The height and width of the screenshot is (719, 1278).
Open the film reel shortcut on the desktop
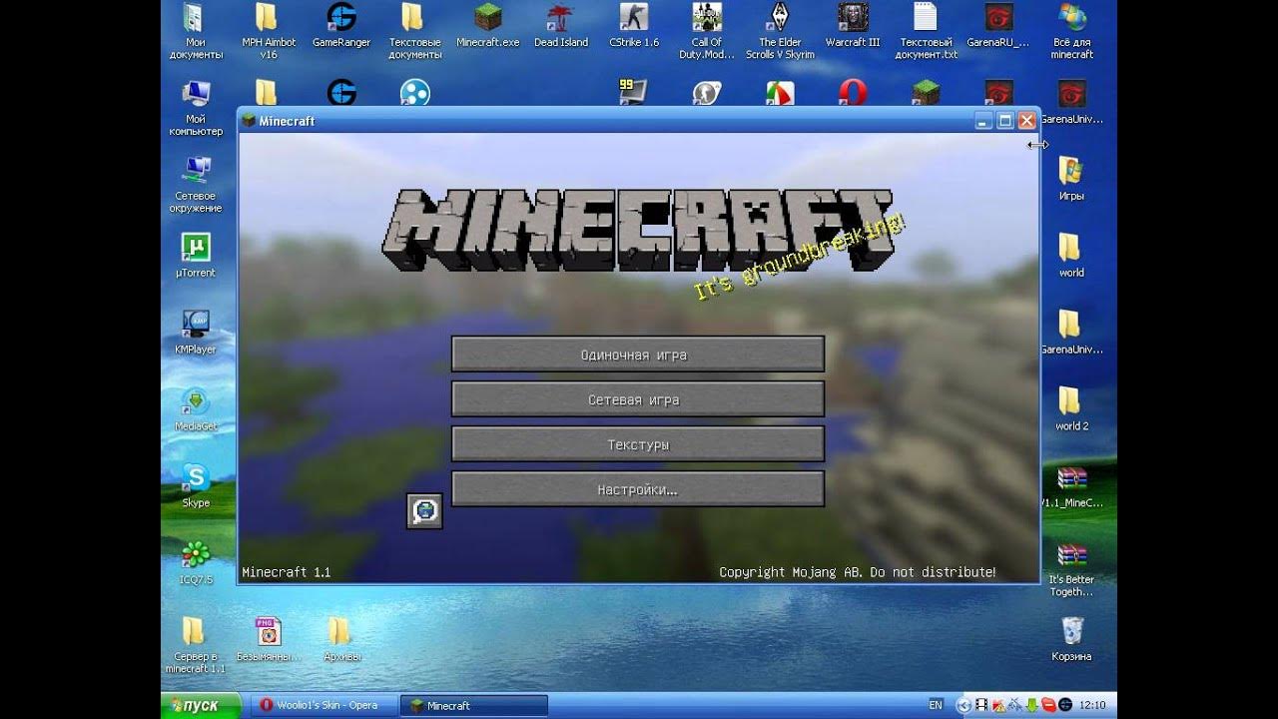414,93
